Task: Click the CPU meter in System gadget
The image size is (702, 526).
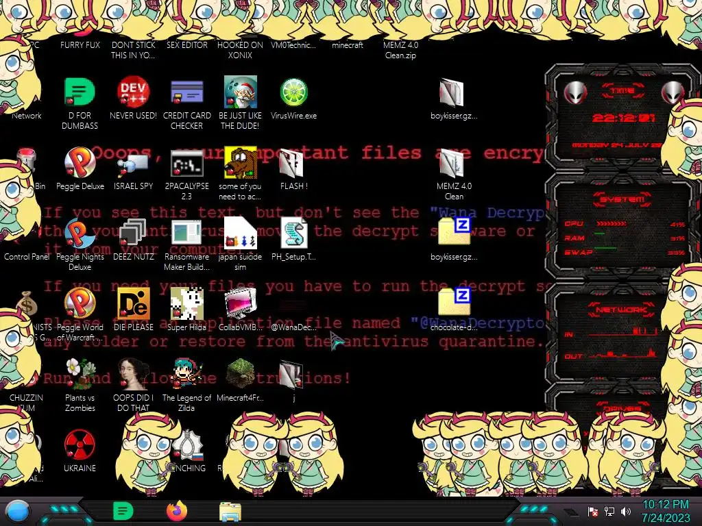Action: pos(624,224)
